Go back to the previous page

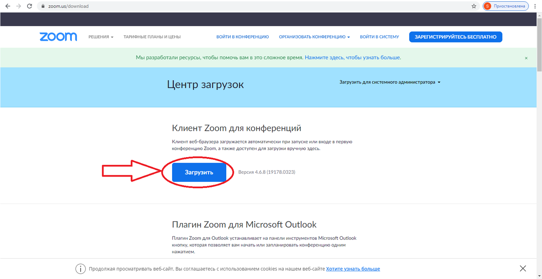(x=8, y=6)
